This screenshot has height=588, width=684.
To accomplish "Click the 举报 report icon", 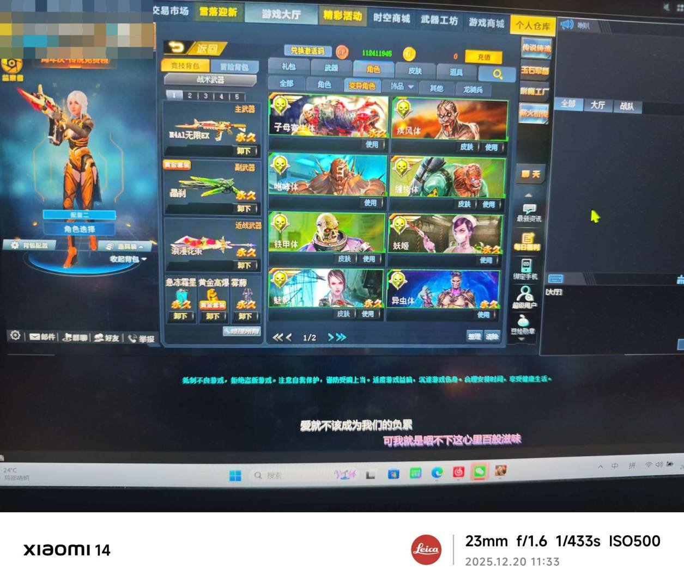I will (x=141, y=339).
